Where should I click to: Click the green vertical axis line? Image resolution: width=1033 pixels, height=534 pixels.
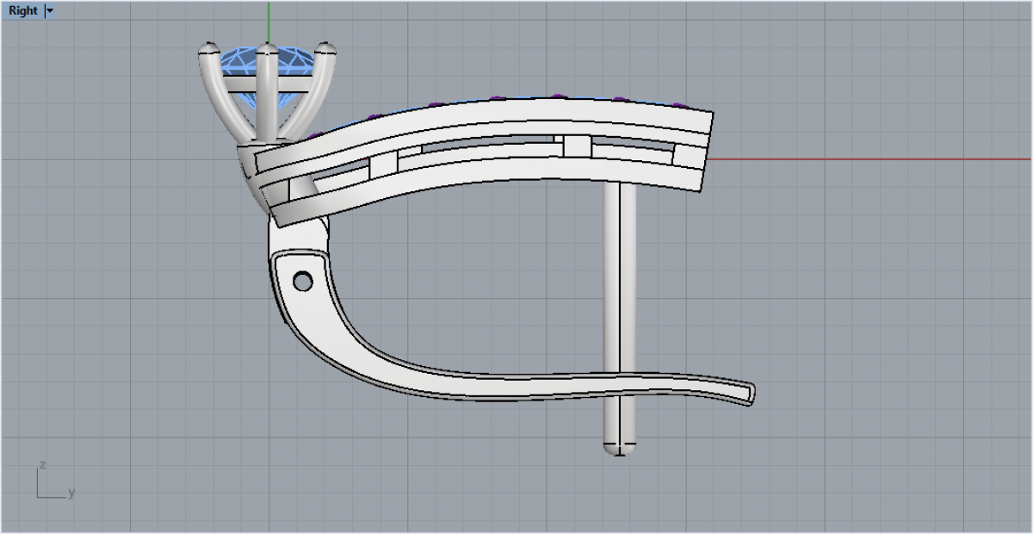point(269,22)
